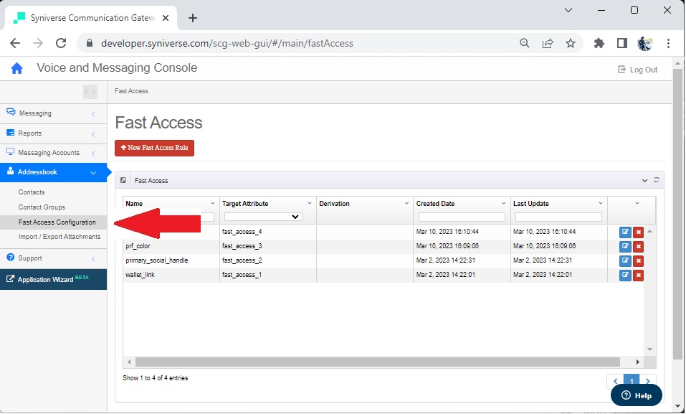Open Import / Export Attachments
This screenshot has width=686, height=414.
tap(59, 237)
